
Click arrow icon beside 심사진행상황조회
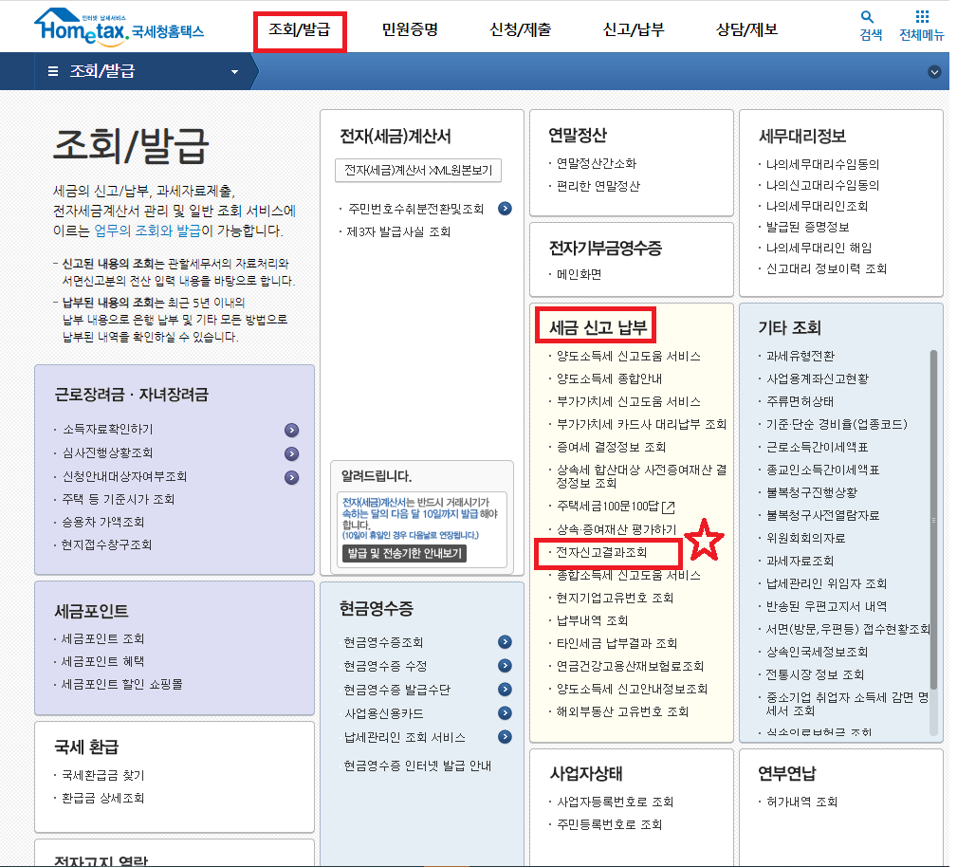(x=291, y=452)
